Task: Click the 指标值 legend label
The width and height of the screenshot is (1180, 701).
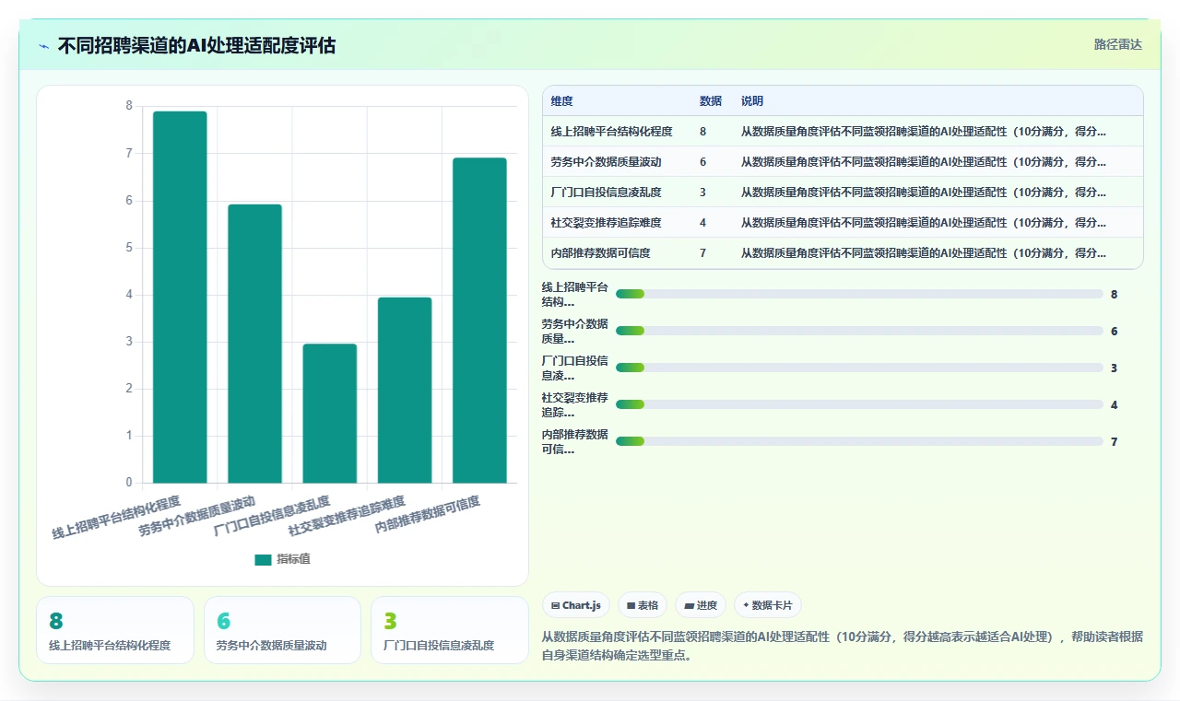Action: [293, 559]
